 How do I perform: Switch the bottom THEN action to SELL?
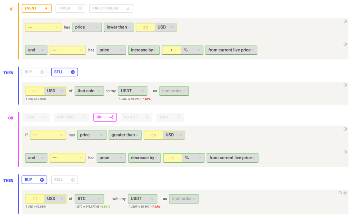click(x=64, y=180)
